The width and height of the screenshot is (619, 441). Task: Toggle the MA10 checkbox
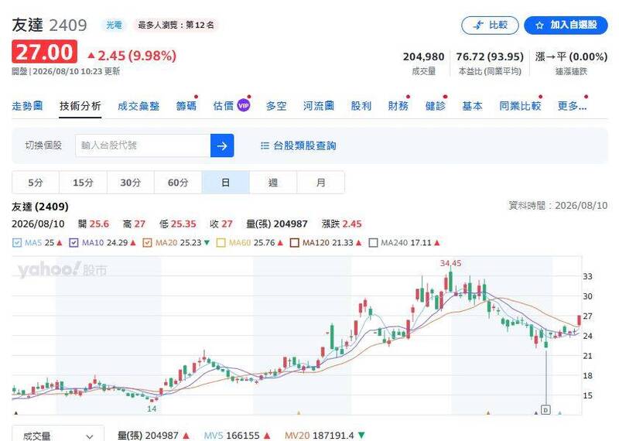pyautogui.click(x=74, y=243)
